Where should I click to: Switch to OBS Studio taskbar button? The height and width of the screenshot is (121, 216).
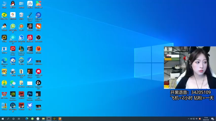point(49,119)
